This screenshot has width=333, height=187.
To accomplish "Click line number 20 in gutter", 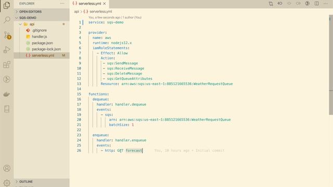I will click(79, 119).
